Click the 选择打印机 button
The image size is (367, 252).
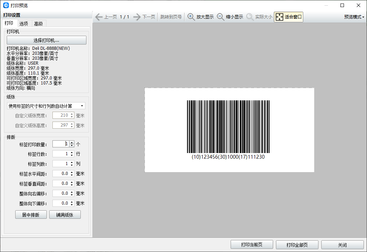click(x=46, y=40)
